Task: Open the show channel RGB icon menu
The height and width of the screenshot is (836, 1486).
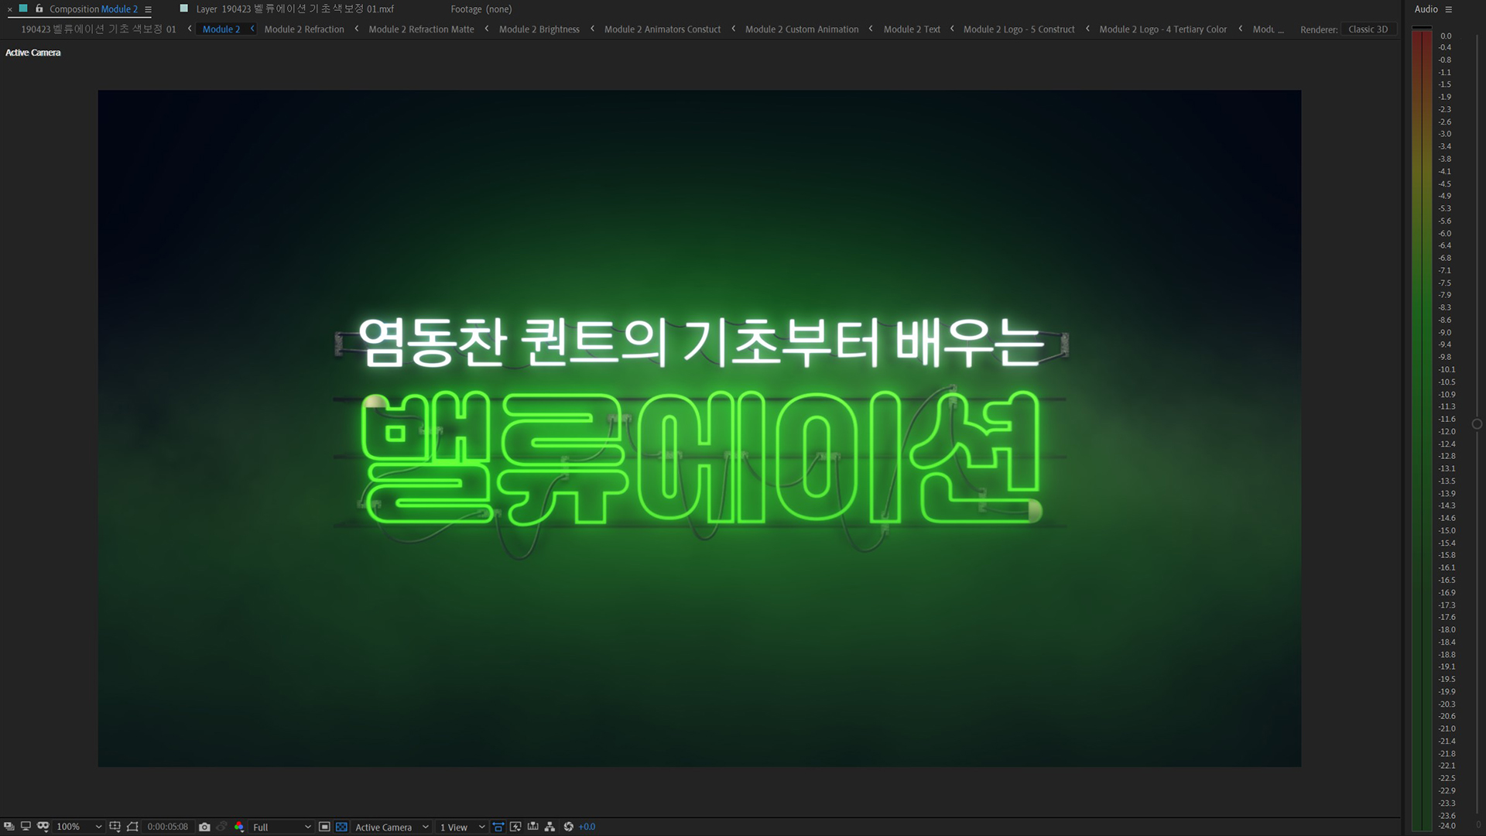Action: 239,827
